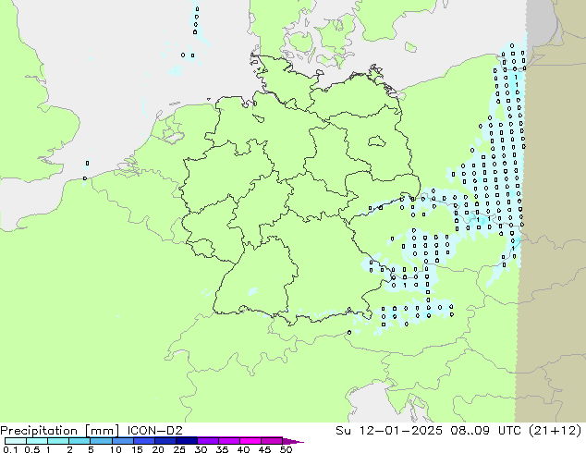The height and width of the screenshot is (453, 586).
Task: Select the 5–10 mm legend color swatch
Action: [102, 441]
